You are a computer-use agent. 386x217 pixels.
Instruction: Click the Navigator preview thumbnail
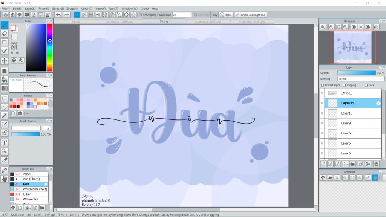(352, 47)
